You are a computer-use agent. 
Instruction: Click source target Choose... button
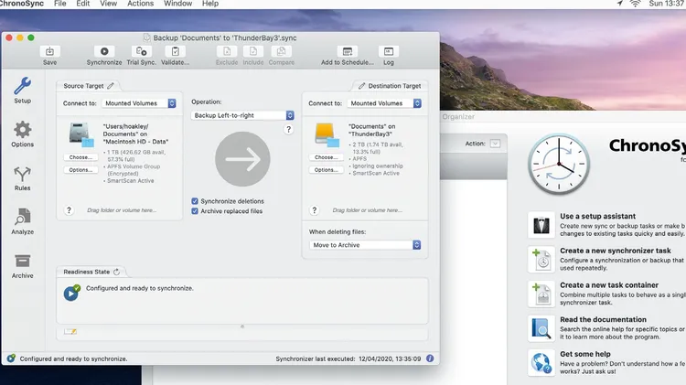[80, 157]
